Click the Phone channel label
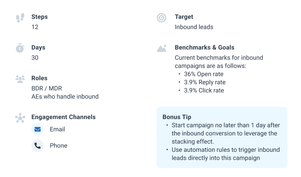 (58, 146)
